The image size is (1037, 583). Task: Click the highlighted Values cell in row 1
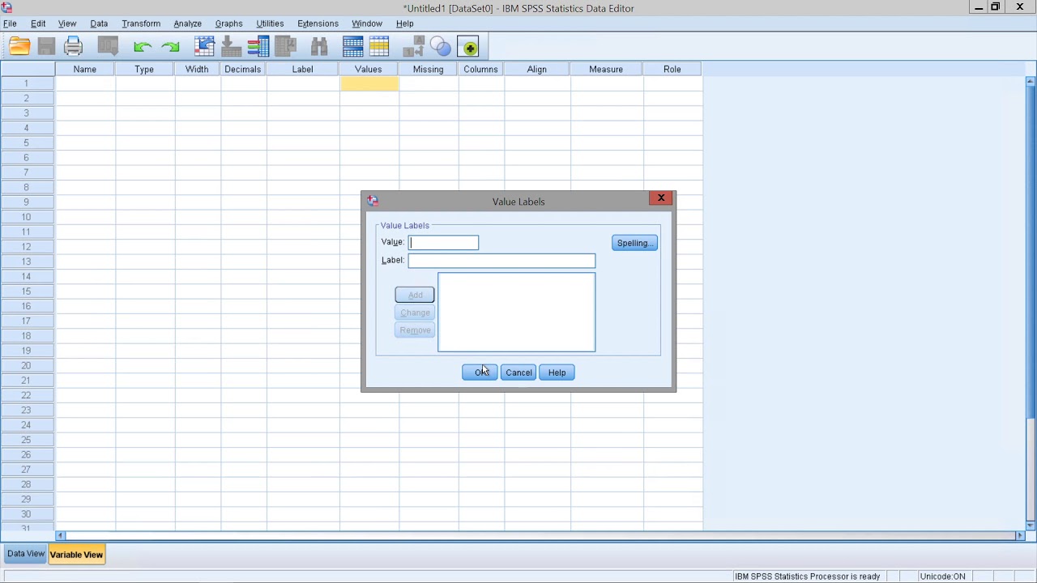tap(369, 83)
